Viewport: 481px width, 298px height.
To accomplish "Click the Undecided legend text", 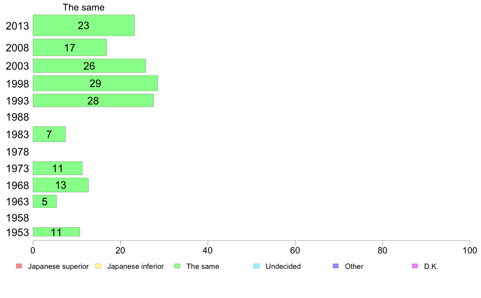I will click(x=283, y=266).
